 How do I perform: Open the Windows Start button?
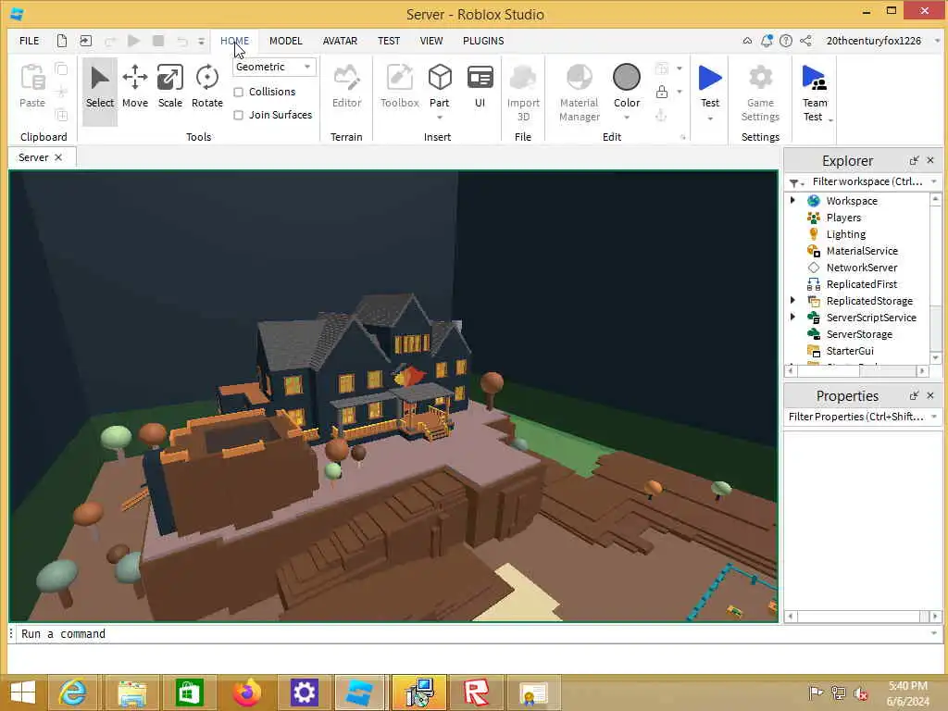pos(23,692)
